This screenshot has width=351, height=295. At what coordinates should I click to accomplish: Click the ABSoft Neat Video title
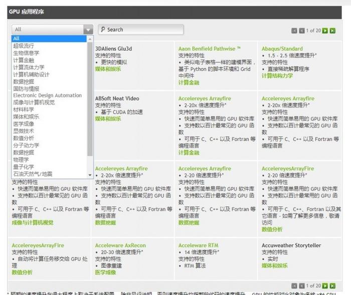click(x=117, y=98)
